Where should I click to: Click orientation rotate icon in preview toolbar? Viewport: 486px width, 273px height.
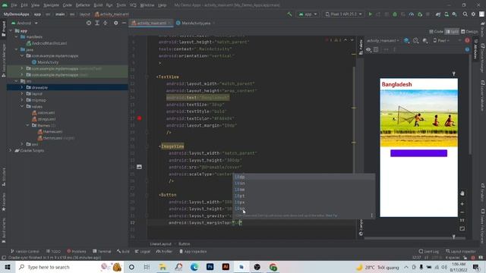pyautogui.click(x=415, y=40)
